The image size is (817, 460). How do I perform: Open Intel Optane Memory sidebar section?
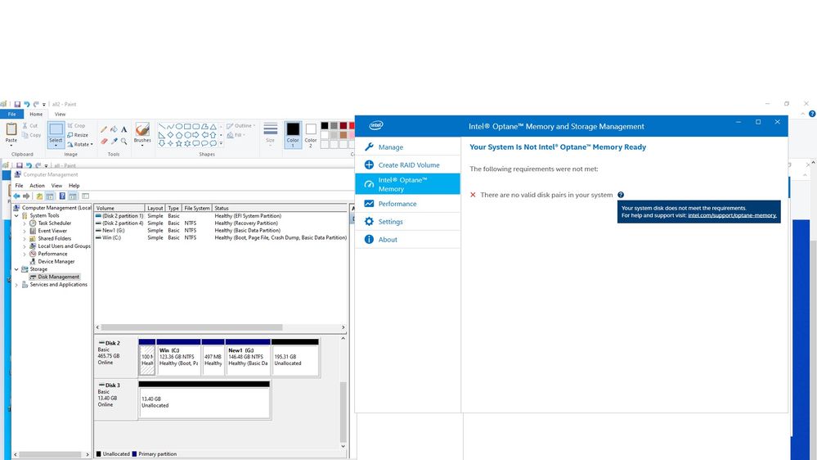pos(407,184)
